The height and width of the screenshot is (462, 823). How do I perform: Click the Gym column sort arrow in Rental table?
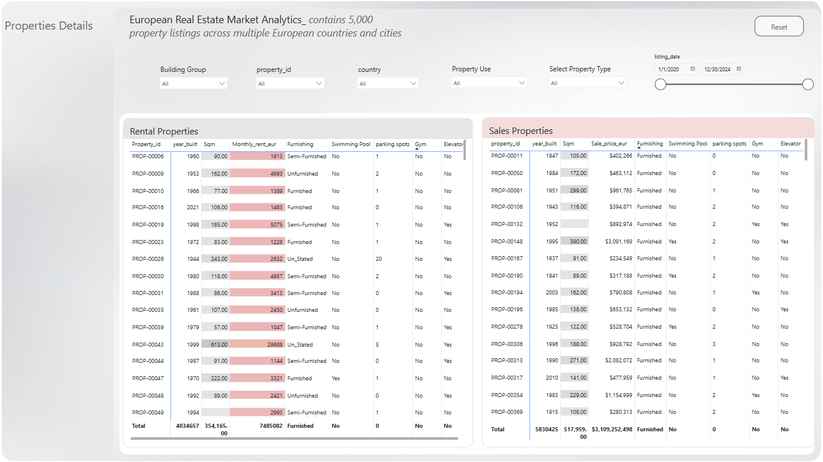pyautogui.click(x=417, y=150)
